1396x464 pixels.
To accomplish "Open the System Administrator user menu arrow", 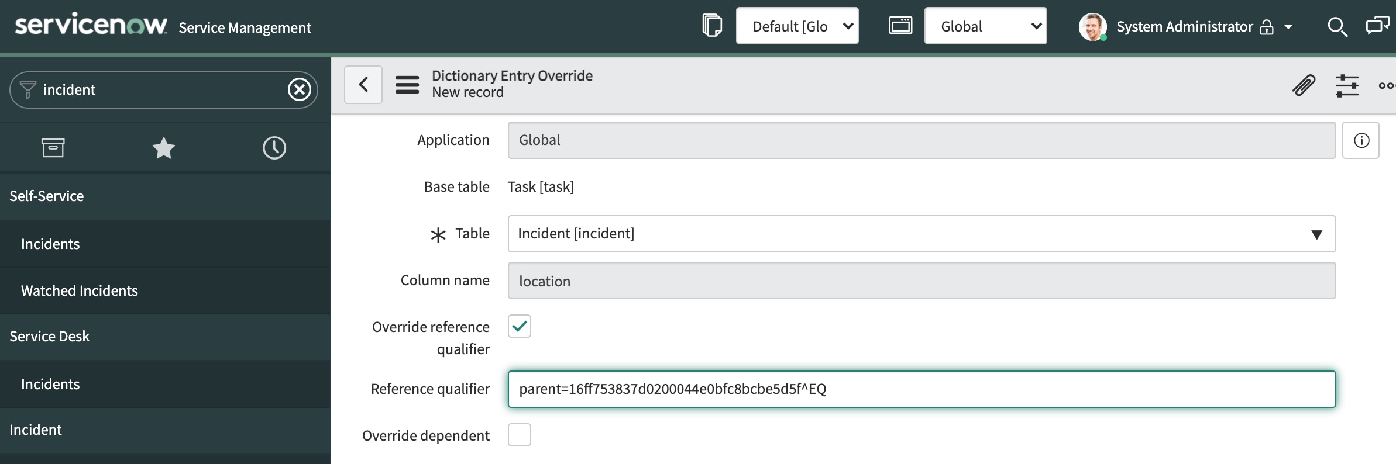I will 1288,27.
